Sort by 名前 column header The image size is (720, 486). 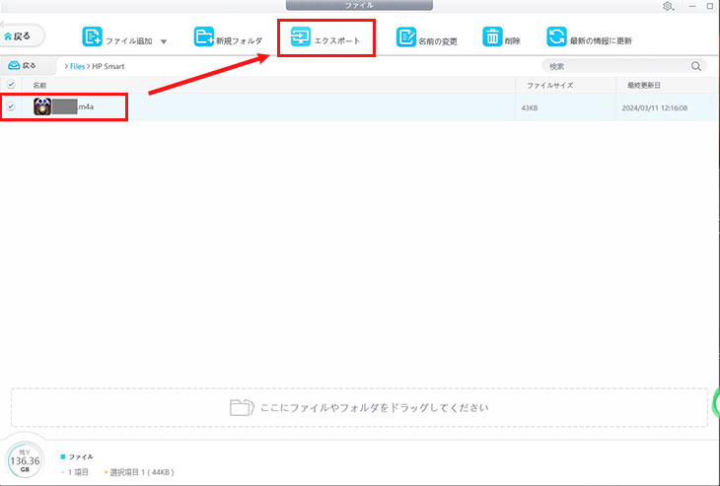[39, 86]
